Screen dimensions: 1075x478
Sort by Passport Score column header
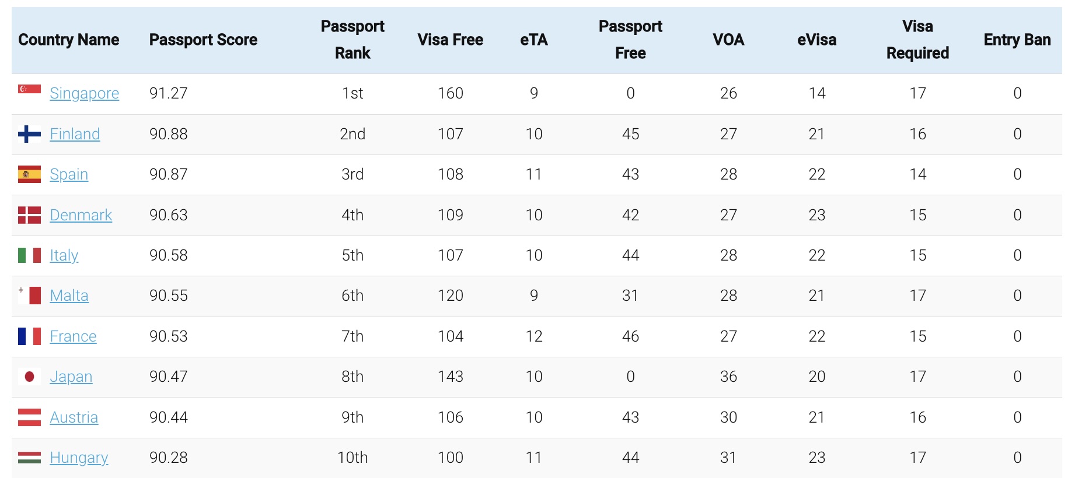[203, 40]
